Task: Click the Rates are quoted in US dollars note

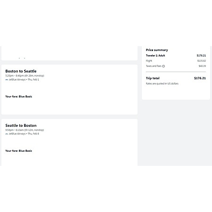Action: [162, 83]
